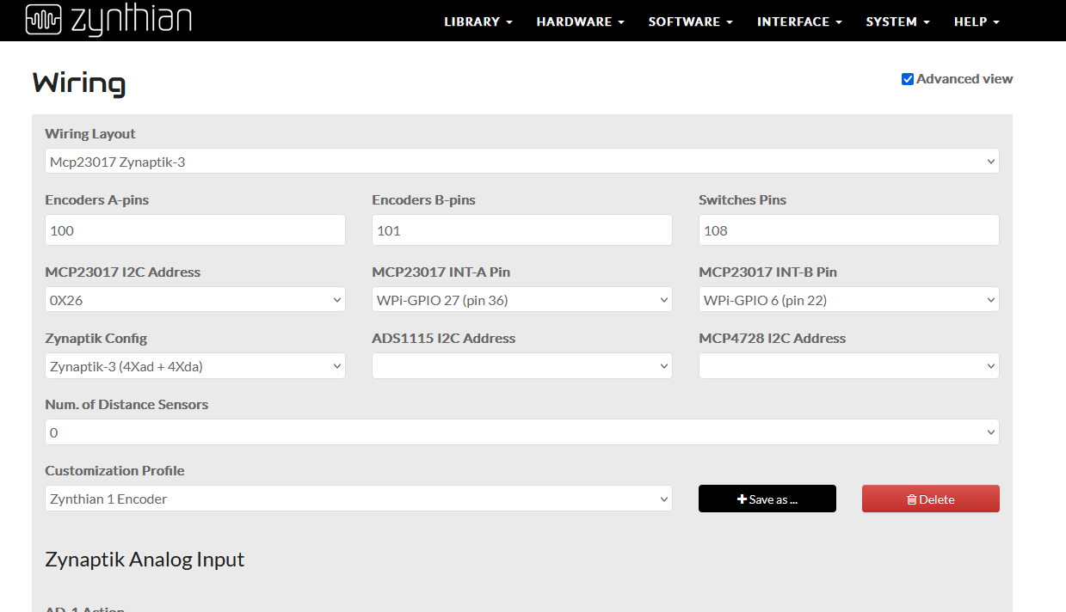Viewport: 1066px width, 612px height.
Task: Open the ADS1115 I2C Address dropdown
Action: pos(521,366)
